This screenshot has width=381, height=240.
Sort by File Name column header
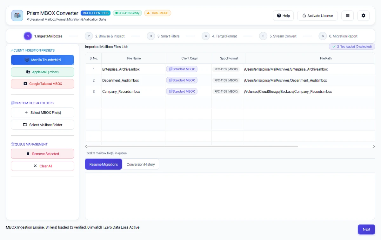134,58
